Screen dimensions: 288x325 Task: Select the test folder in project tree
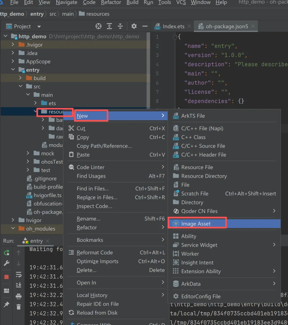click(46, 170)
